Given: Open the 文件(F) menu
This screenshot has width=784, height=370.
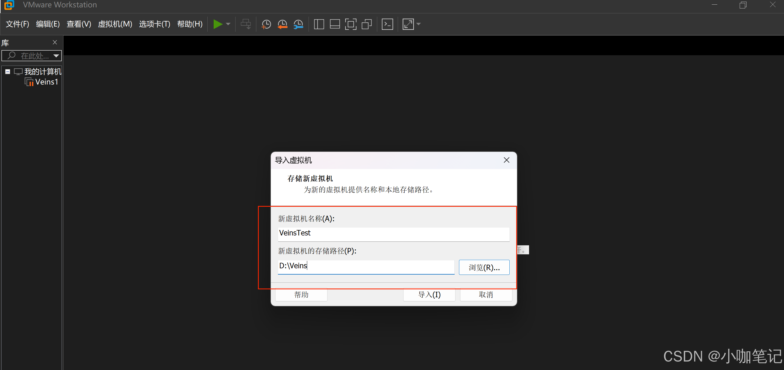Looking at the screenshot, I should (17, 24).
